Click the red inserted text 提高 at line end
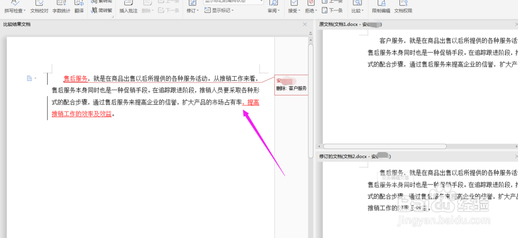The width and height of the screenshot is (518, 238). tap(253, 103)
